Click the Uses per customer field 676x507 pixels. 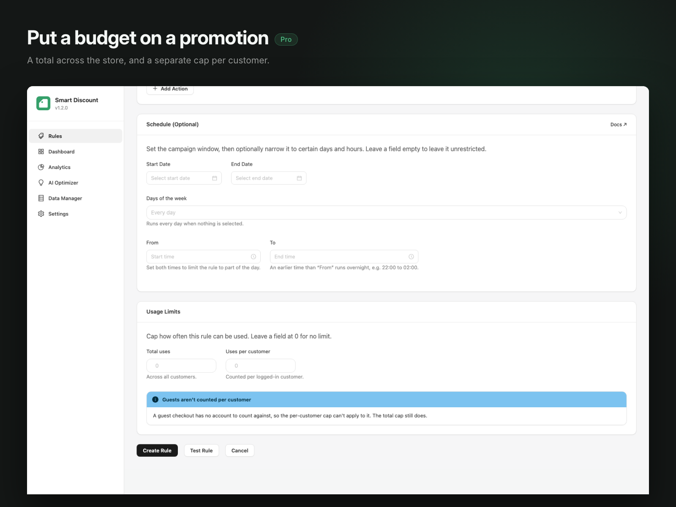[260, 366]
